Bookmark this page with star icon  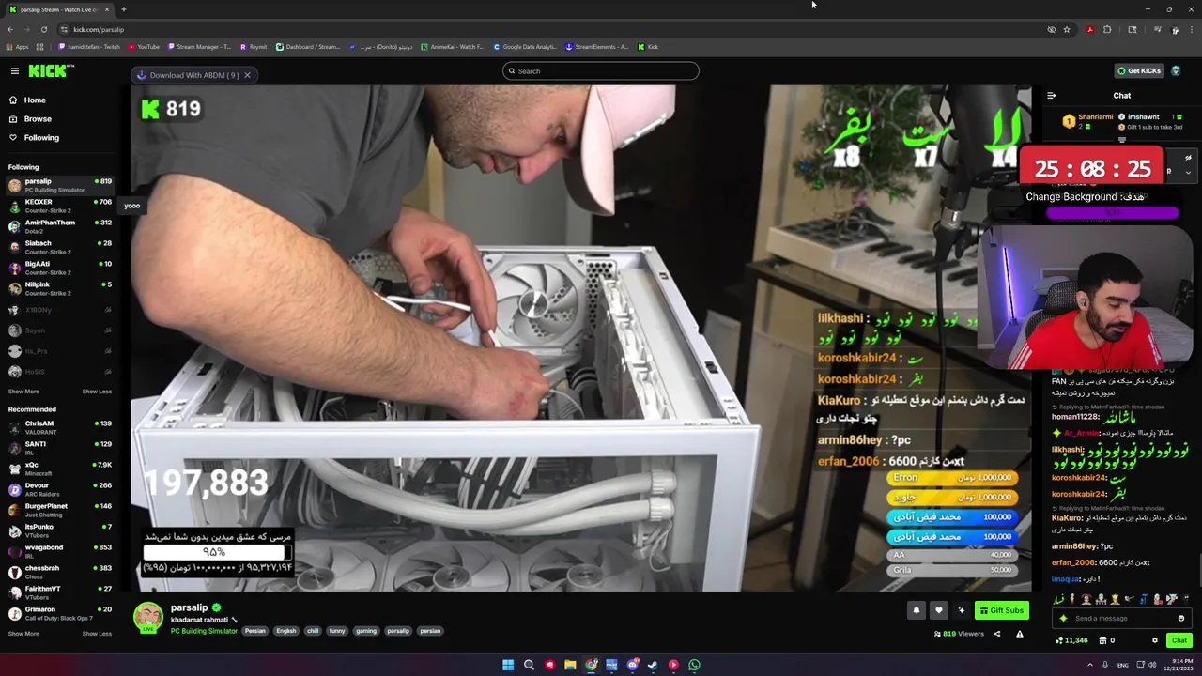1067,29
